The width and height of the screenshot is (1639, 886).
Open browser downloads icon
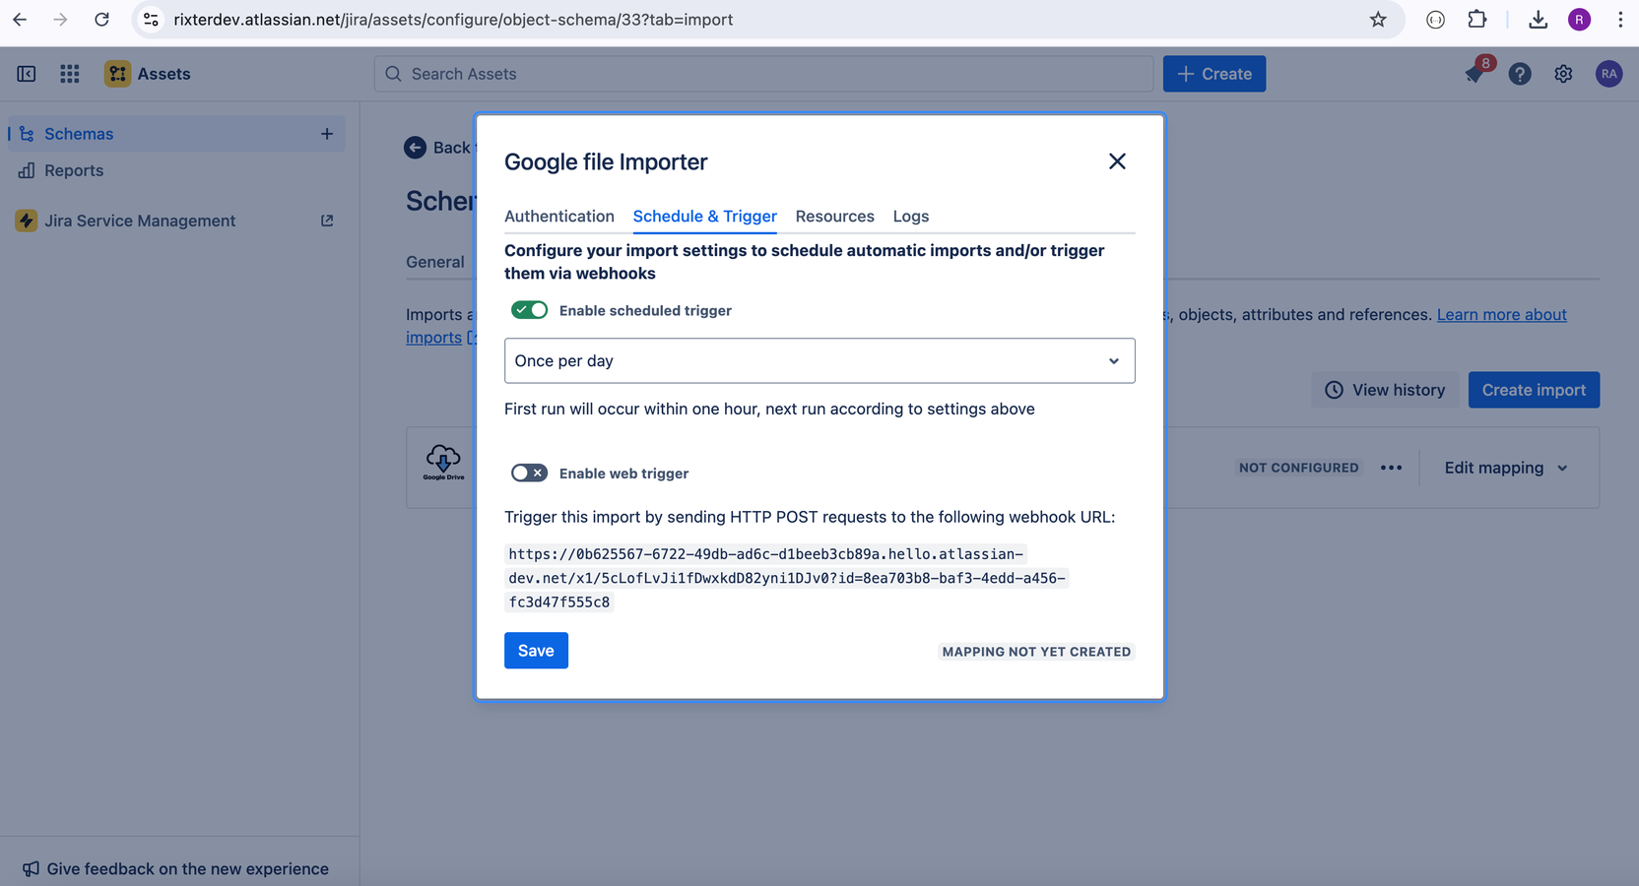(1538, 20)
